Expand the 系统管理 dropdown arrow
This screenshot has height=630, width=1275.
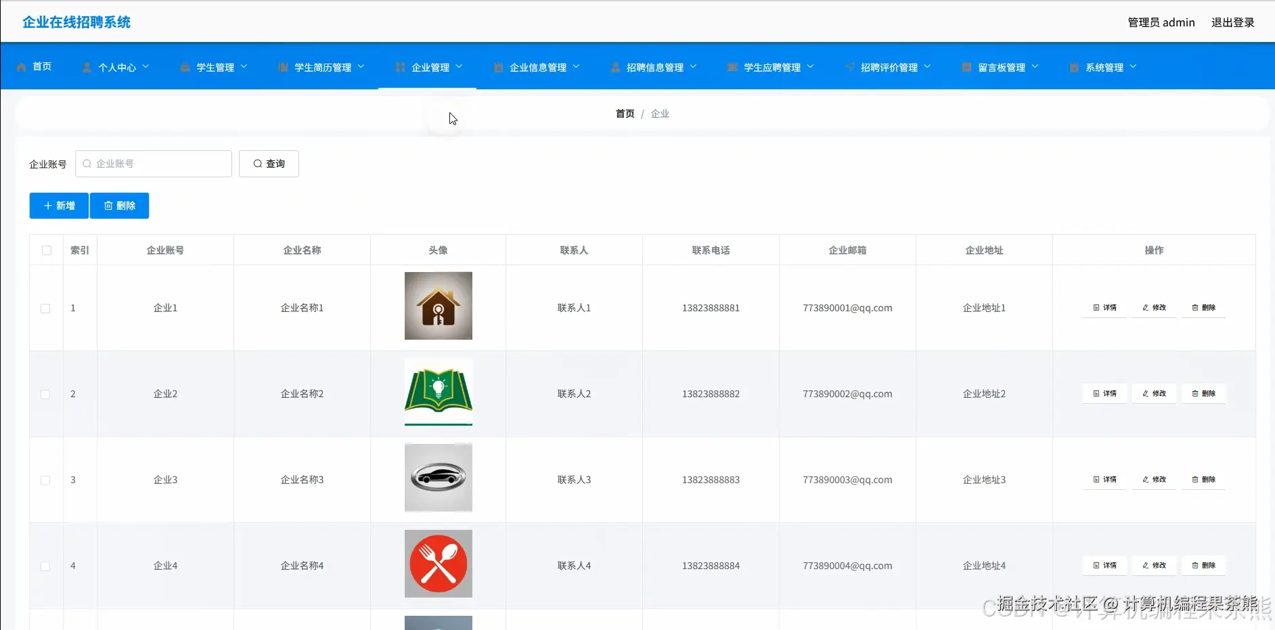pos(1133,66)
